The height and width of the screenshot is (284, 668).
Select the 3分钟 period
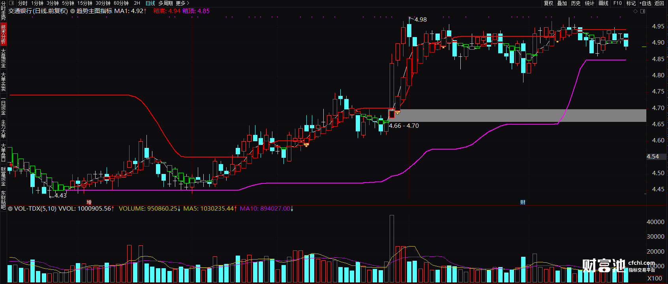pos(53,3)
